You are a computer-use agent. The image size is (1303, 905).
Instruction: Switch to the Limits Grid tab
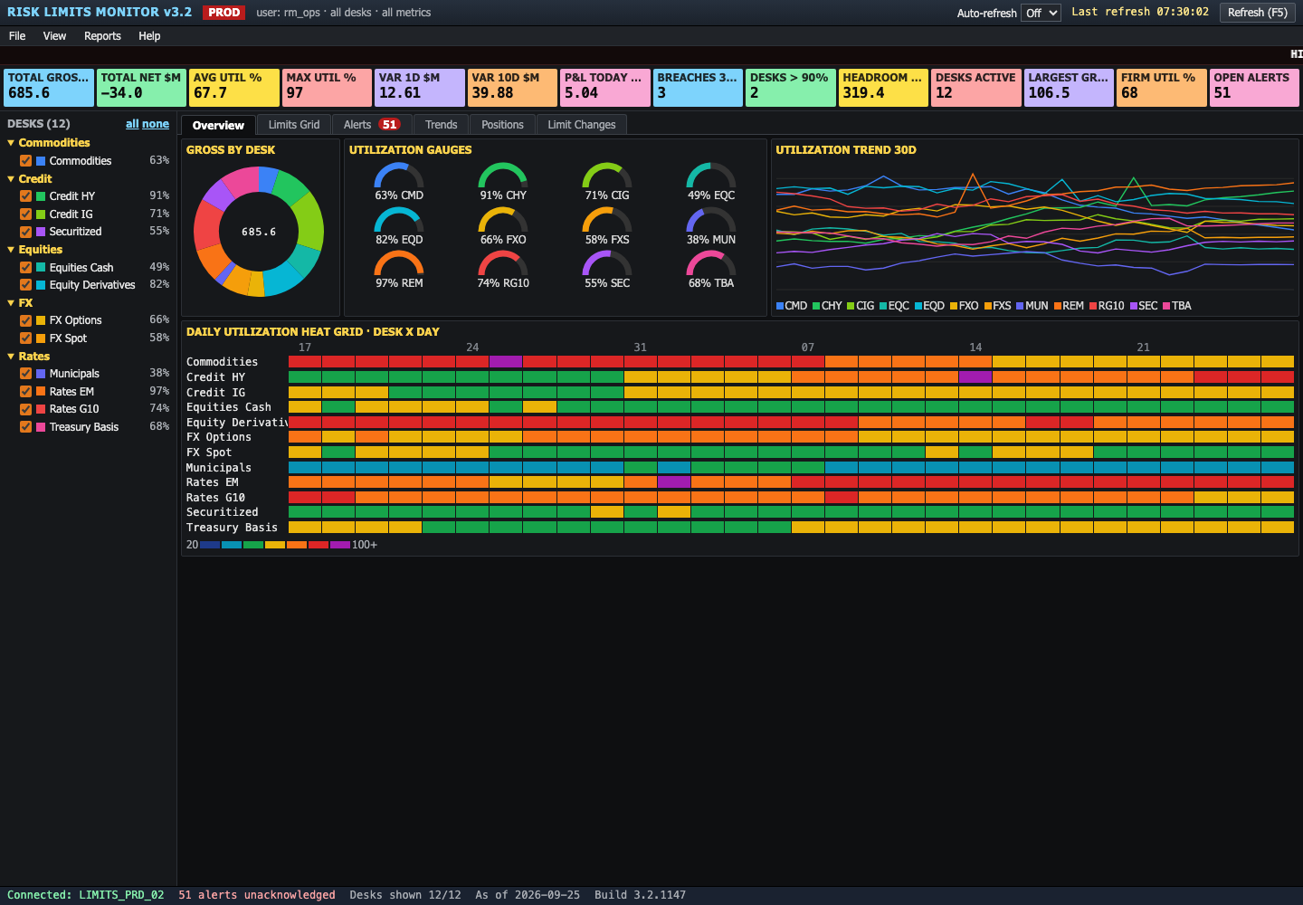[x=294, y=125]
